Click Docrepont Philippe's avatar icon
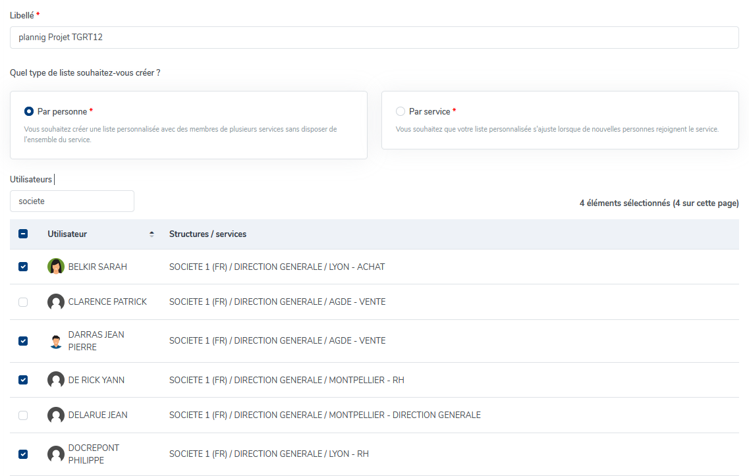 tap(56, 454)
